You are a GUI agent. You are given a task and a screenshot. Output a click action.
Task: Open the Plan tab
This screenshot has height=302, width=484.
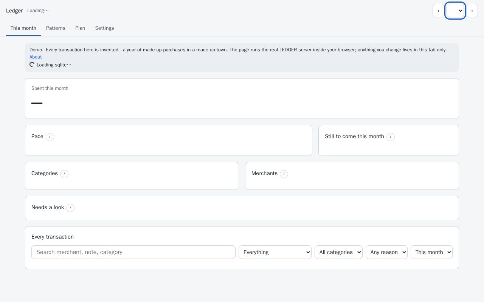coord(80,28)
